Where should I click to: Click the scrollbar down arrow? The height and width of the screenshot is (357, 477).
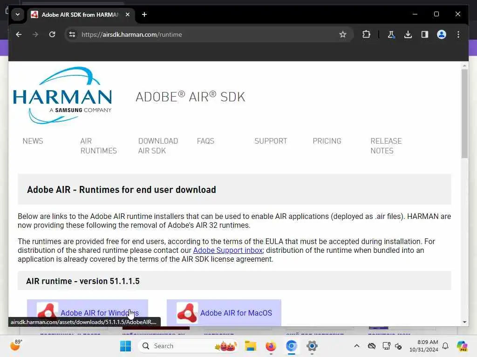(x=464, y=322)
